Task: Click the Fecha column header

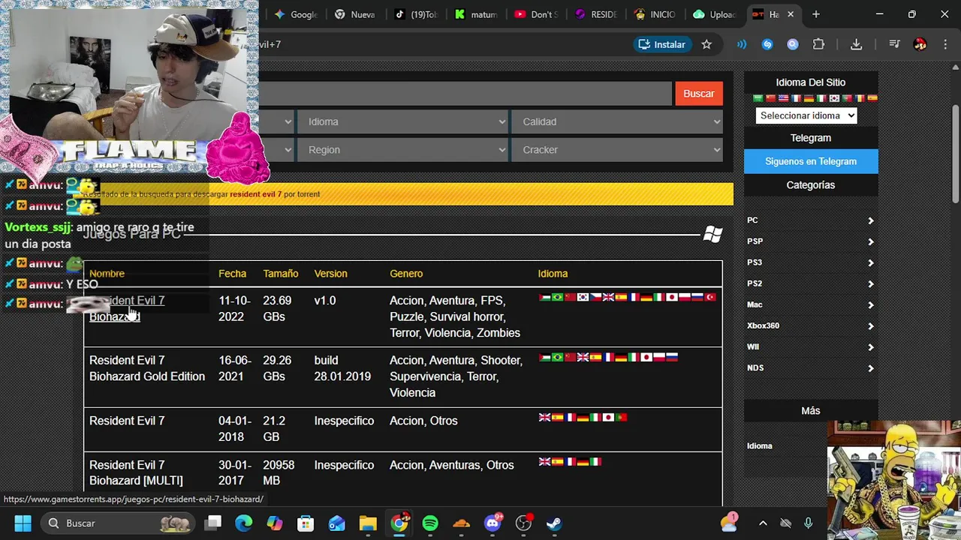Action: [x=232, y=274]
